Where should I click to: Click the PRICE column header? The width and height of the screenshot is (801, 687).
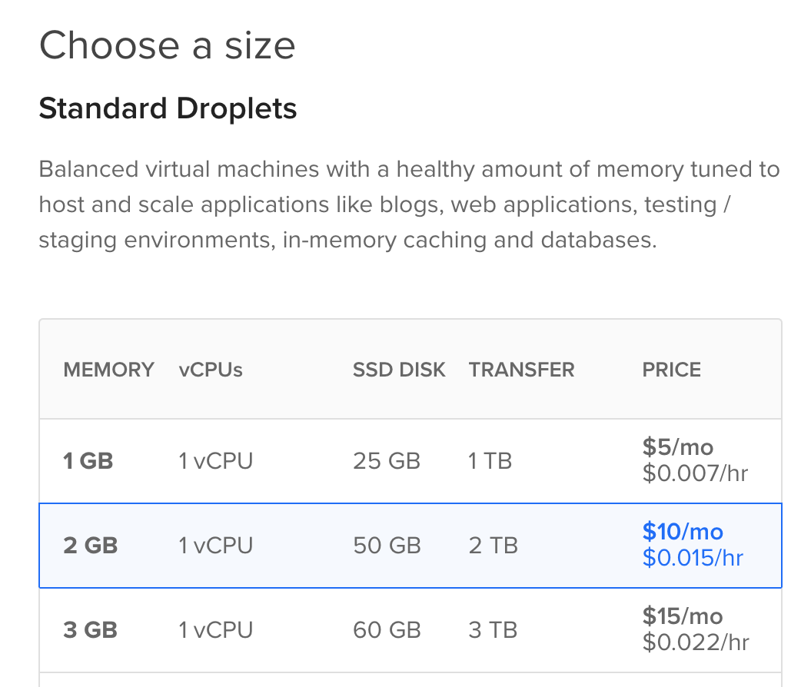point(672,370)
